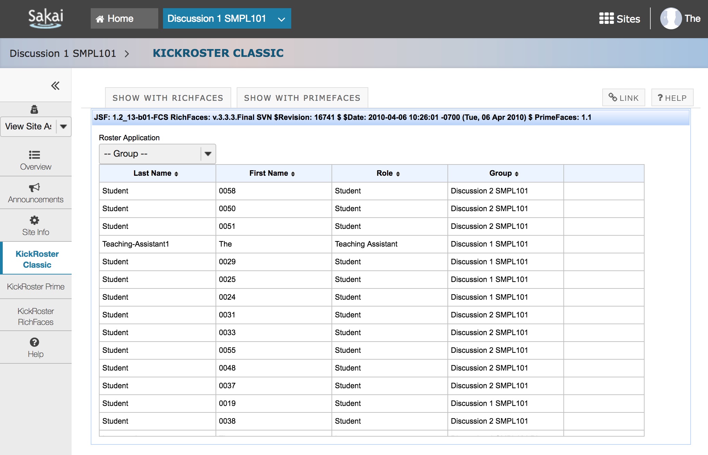Open Announcements megaphone icon

tap(34, 188)
